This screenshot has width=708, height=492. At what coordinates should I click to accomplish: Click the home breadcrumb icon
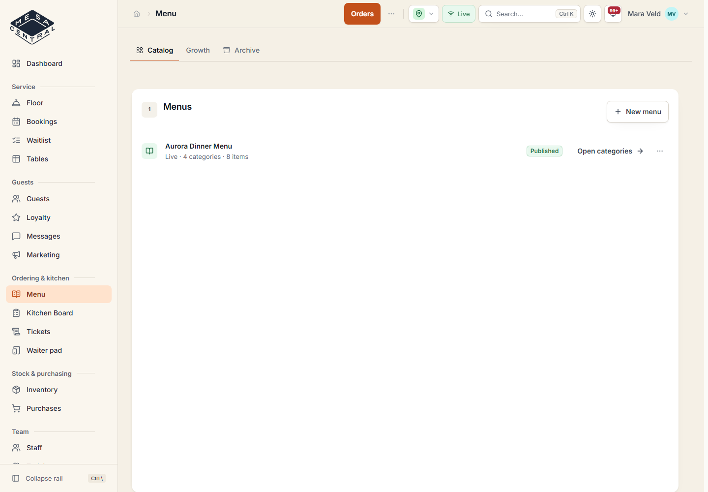[137, 14]
